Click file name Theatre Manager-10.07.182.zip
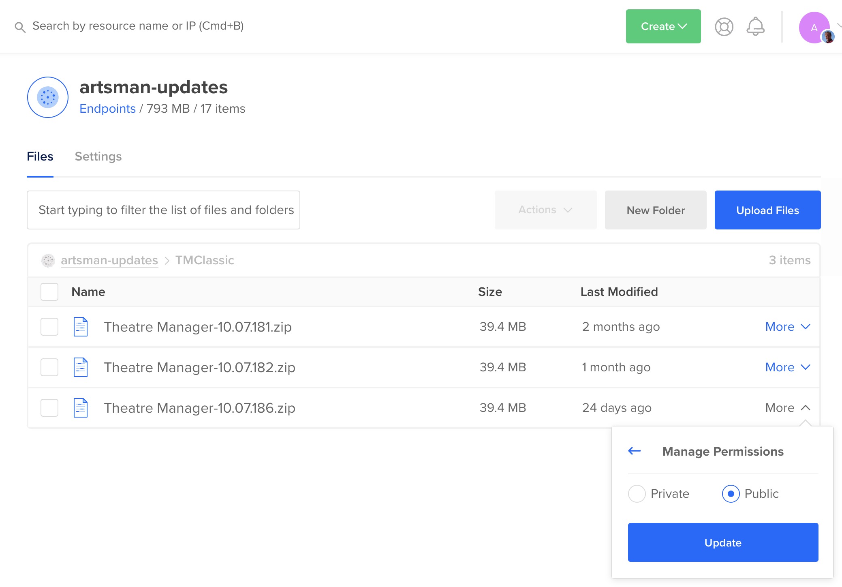Screen dimensions: 842x587 pyautogui.click(x=199, y=367)
